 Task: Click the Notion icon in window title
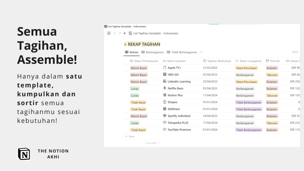106,26
